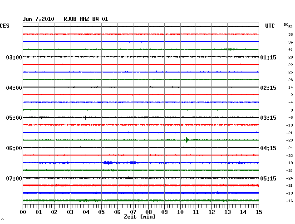
Task: Click DC offset value "-19"
Action: [290, 163]
